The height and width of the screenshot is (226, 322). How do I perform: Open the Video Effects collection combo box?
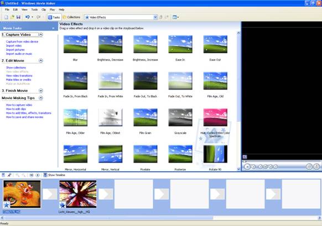(121, 17)
